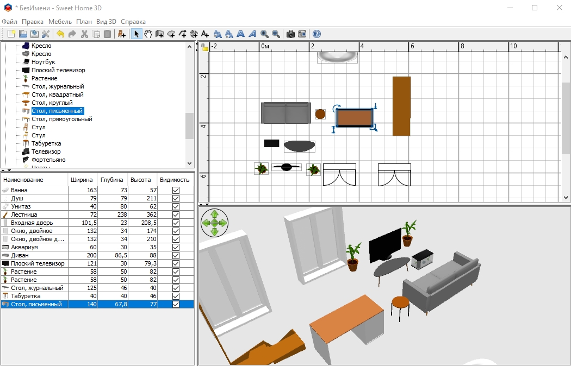Viewport: 571px width, 366px height.
Task: Move 3D view up with the top navigation arrow
Action: coord(214,214)
